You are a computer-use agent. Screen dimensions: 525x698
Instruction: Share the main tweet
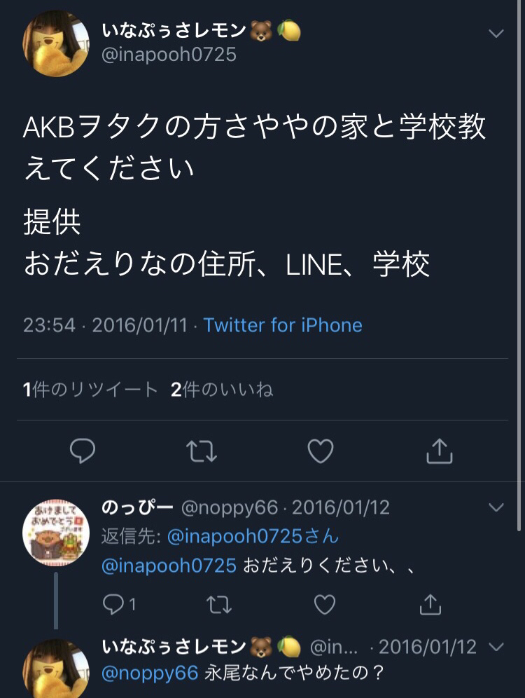pyautogui.click(x=439, y=451)
